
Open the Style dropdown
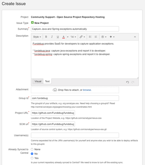coord(37,37)
